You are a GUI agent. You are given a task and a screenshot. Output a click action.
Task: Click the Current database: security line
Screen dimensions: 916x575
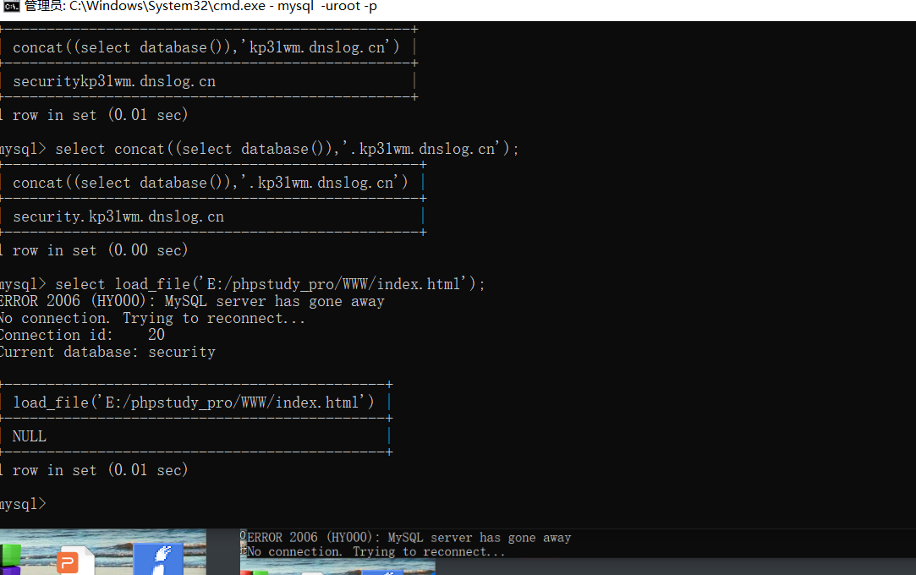107,352
